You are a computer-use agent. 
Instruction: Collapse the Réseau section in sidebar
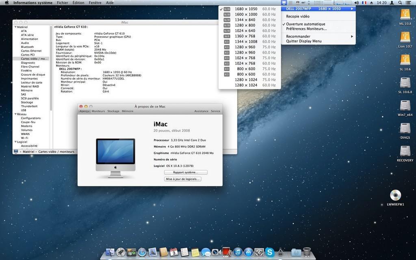15,114
